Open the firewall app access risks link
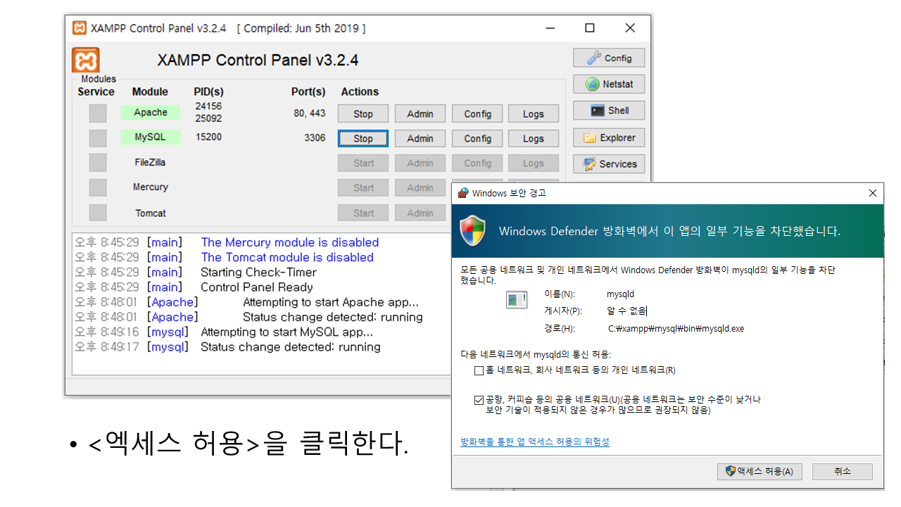This screenshot has width=901, height=507. pos(534,442)
